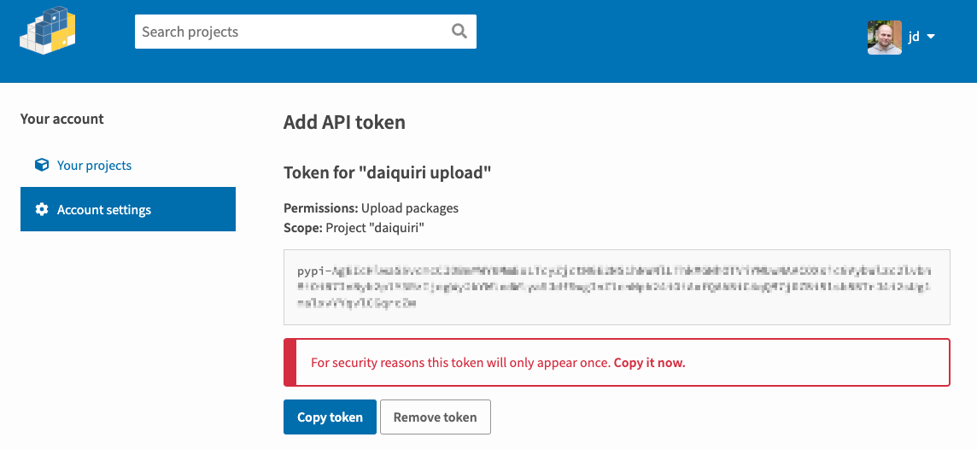Click the bold Copy it now text
This screenshot has height=449, width=977.
pyautogui.click(x=649, y=363)
